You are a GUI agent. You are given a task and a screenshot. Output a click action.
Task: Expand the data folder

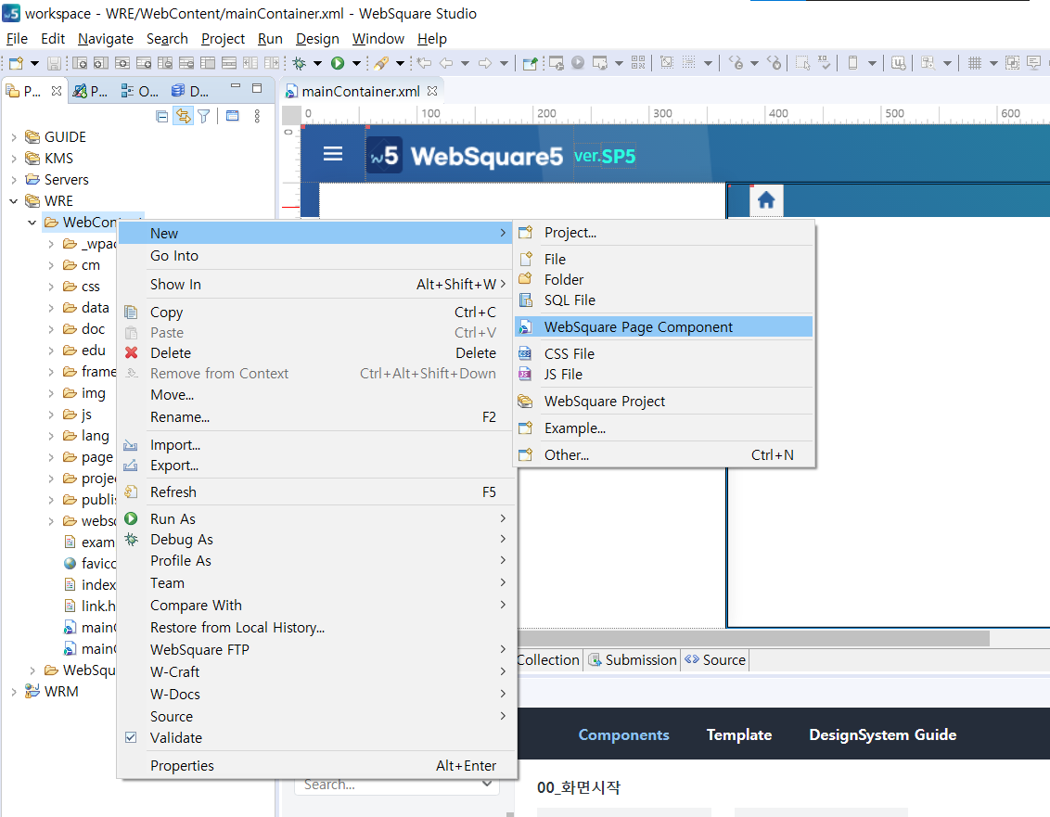pyautogui.click(x=51, y=308)
